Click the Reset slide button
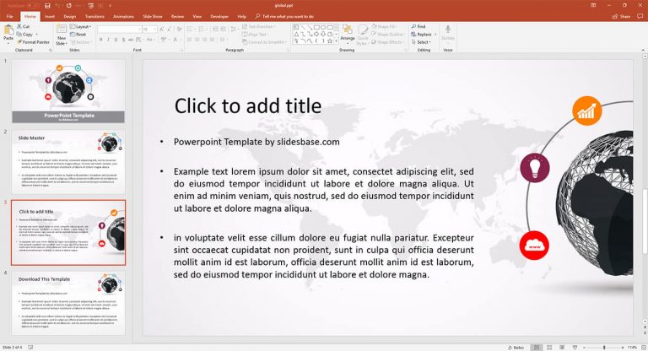Viewport: 648px width, 351px height. tap(81, 34)
